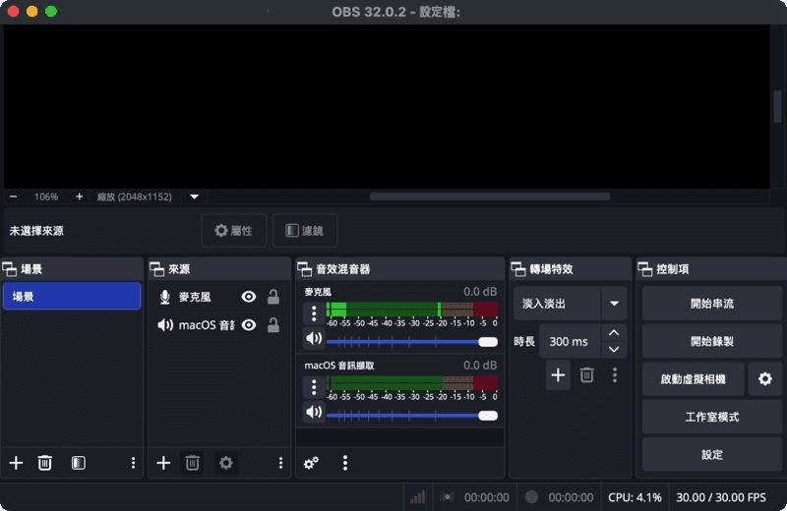Add a new transition with plus button
Viewport: 787px width, 511px height.
point(558,375)
